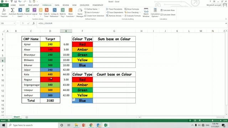
Task: Open Date & Time functions
Action: coord(47,13)
